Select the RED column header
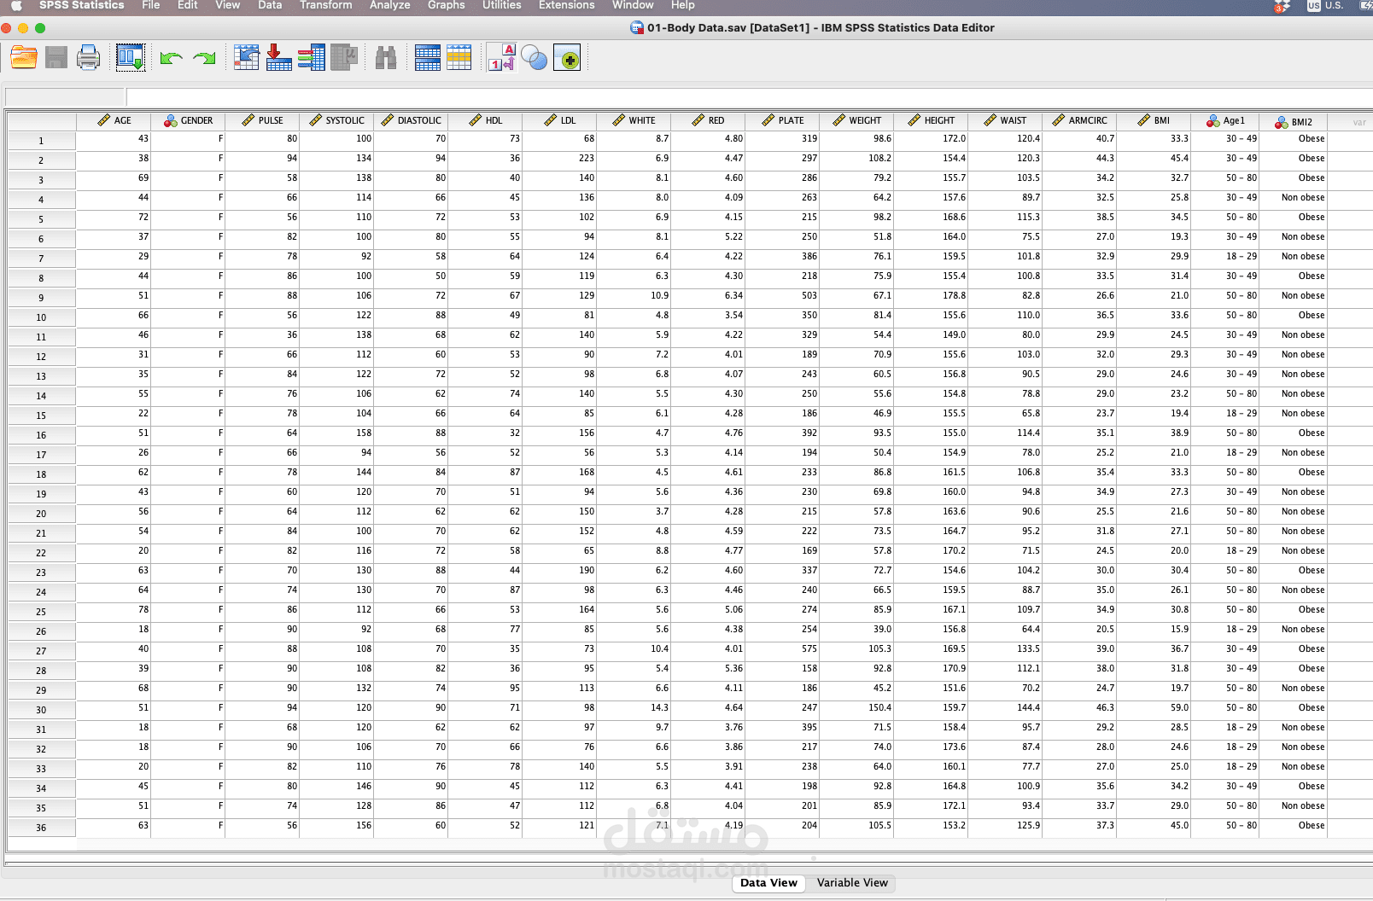 708,120
